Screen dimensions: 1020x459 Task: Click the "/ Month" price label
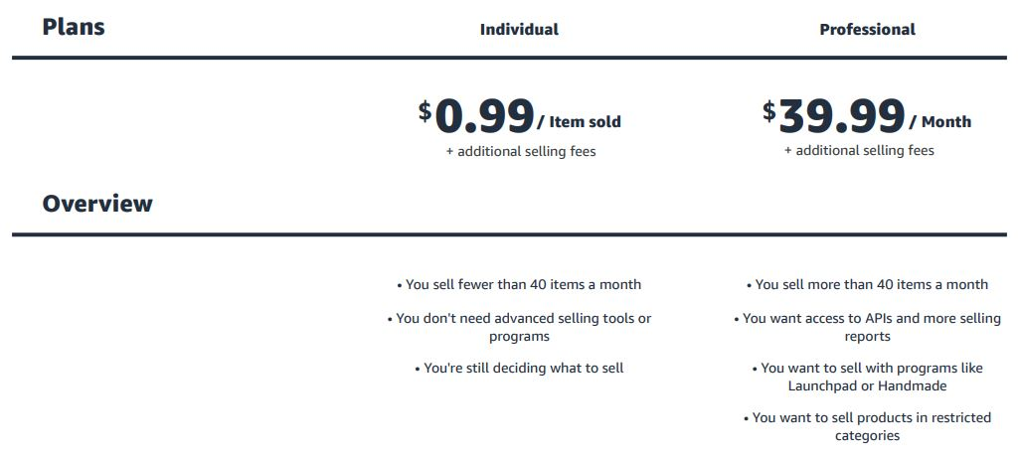click(x=939, y=122)
